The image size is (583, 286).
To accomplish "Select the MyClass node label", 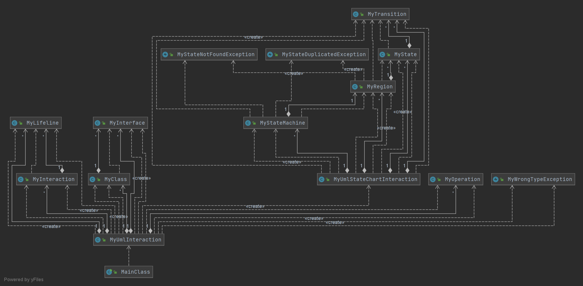I will pos(116,179).
